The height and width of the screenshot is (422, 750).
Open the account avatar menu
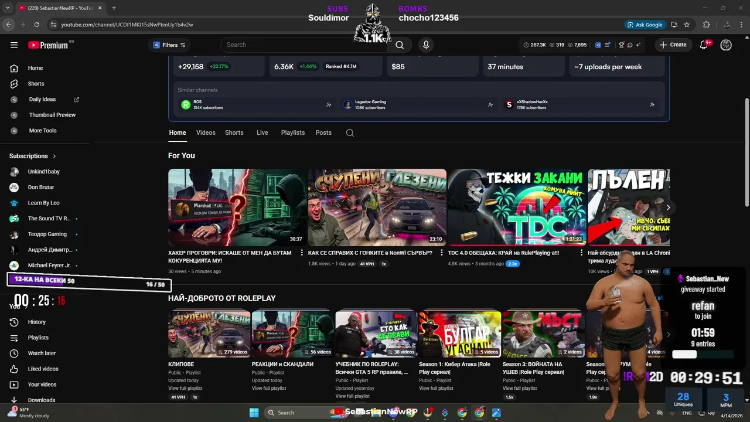[x=726, y=45]
